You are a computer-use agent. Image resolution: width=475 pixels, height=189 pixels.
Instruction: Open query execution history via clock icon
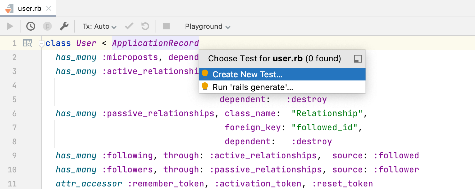pos(31,26)
